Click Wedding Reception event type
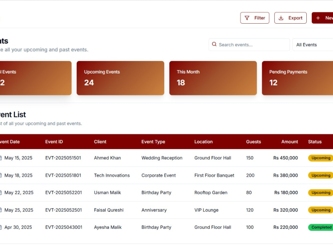The width and height of the screenshot is (333, 249). coord(162,158)
